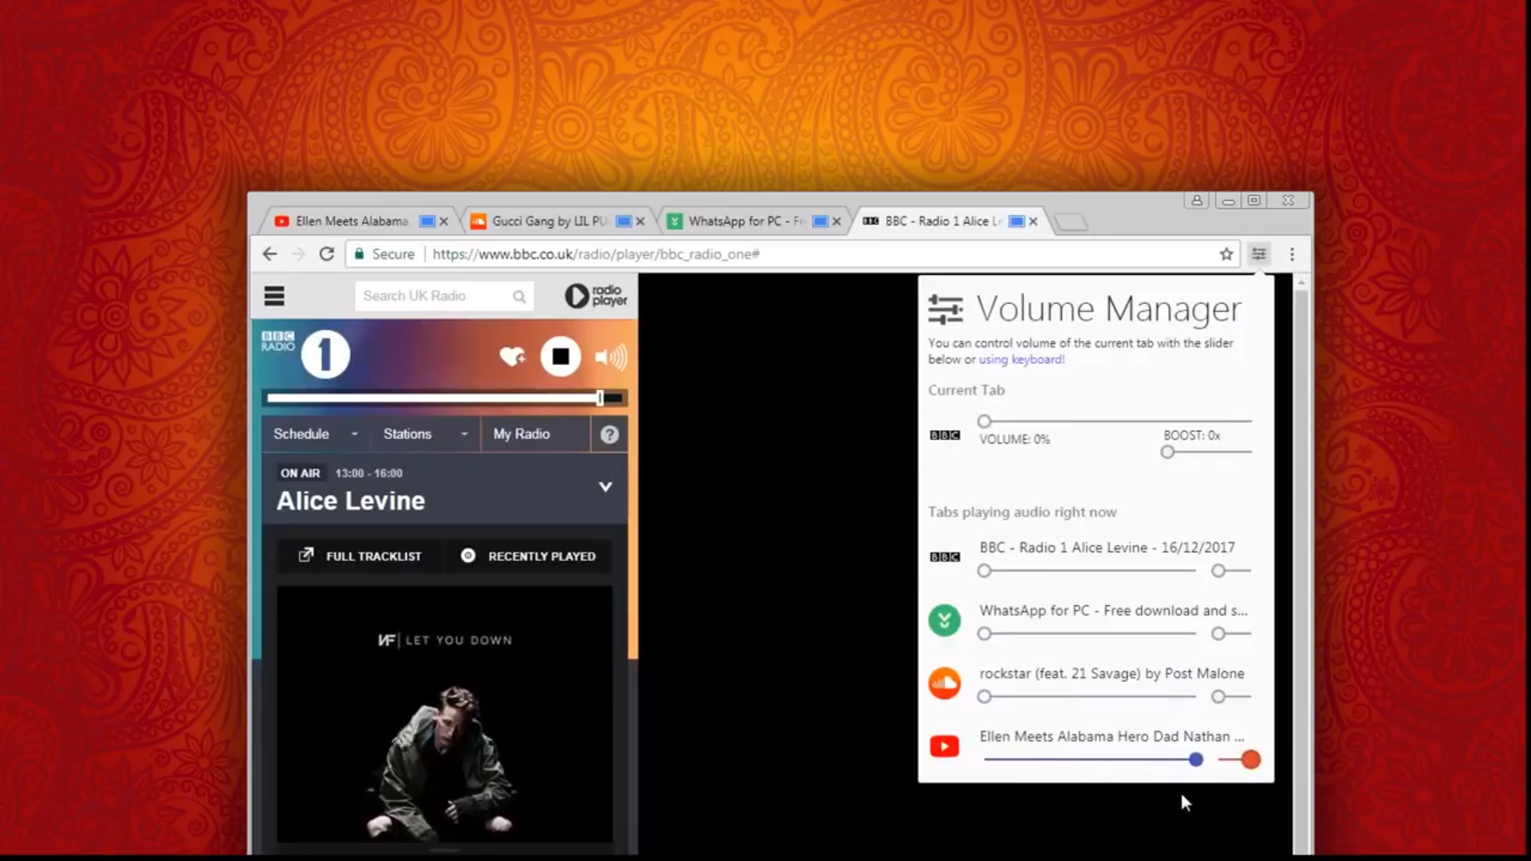
Task: Mute the radio player speaker icon
Action: coord(611,356)
